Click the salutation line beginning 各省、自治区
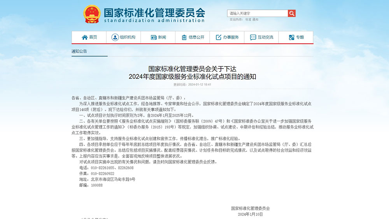This screenshot has width=389, height=219. tap(128, 98)
